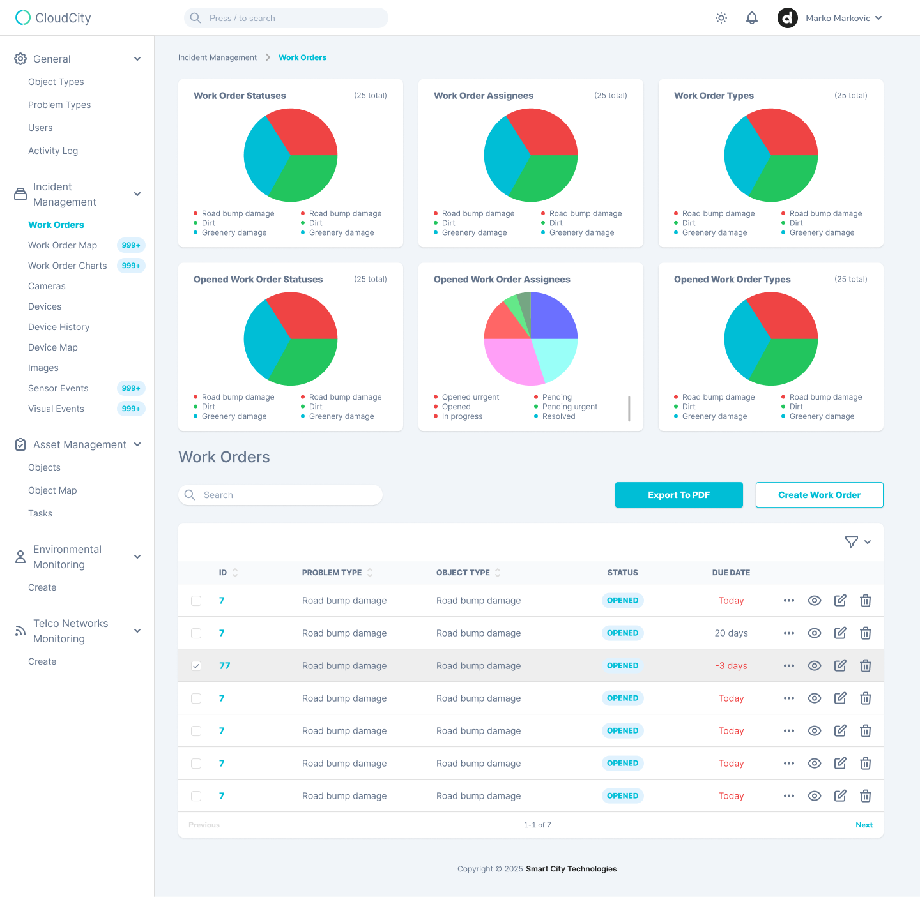Open the Work Order Map menu item
The height and width of the screenshot is (897, 920).
[63, 245]
